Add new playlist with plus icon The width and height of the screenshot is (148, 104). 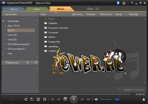click(x=28, y=63)
